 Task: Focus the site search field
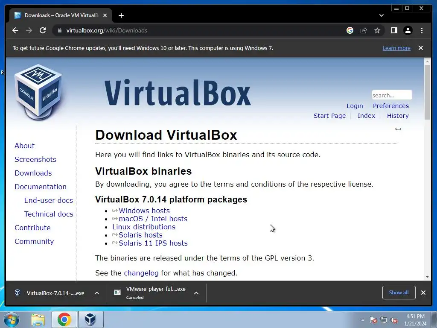(x=392, y=95)
